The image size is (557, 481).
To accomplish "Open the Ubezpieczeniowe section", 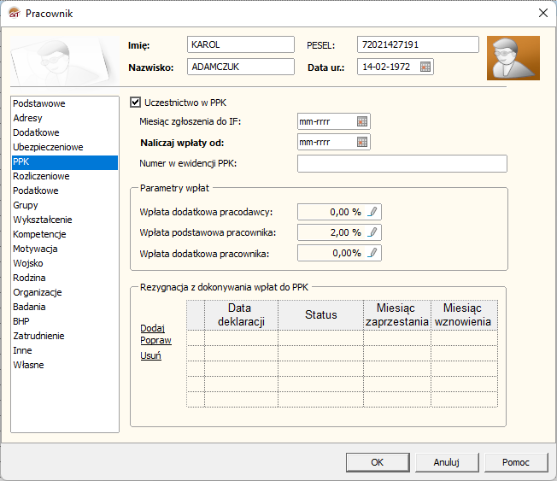I will point(64,147).
